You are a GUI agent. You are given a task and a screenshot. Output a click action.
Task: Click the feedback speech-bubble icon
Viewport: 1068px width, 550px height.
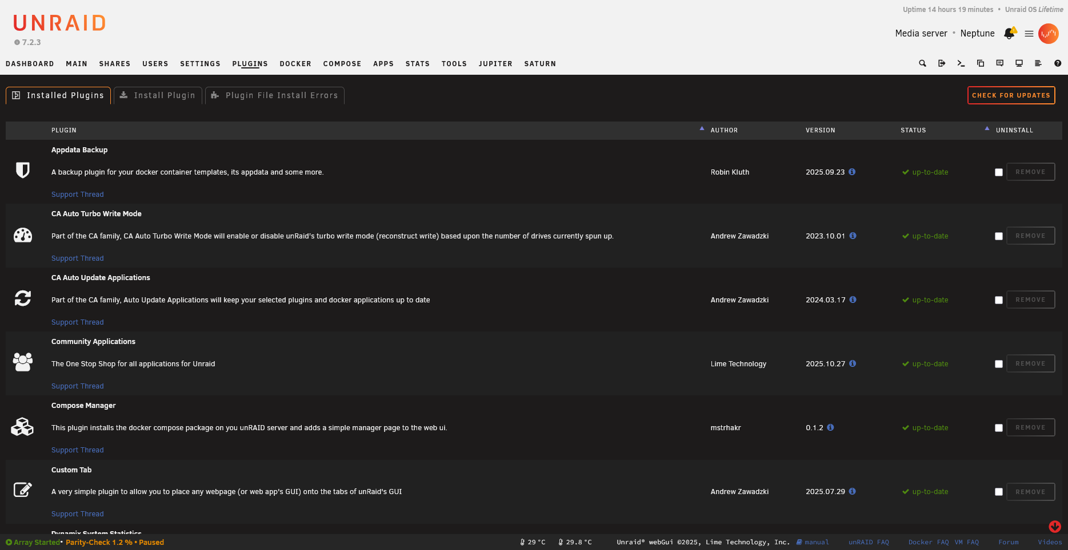coord(999,63)
